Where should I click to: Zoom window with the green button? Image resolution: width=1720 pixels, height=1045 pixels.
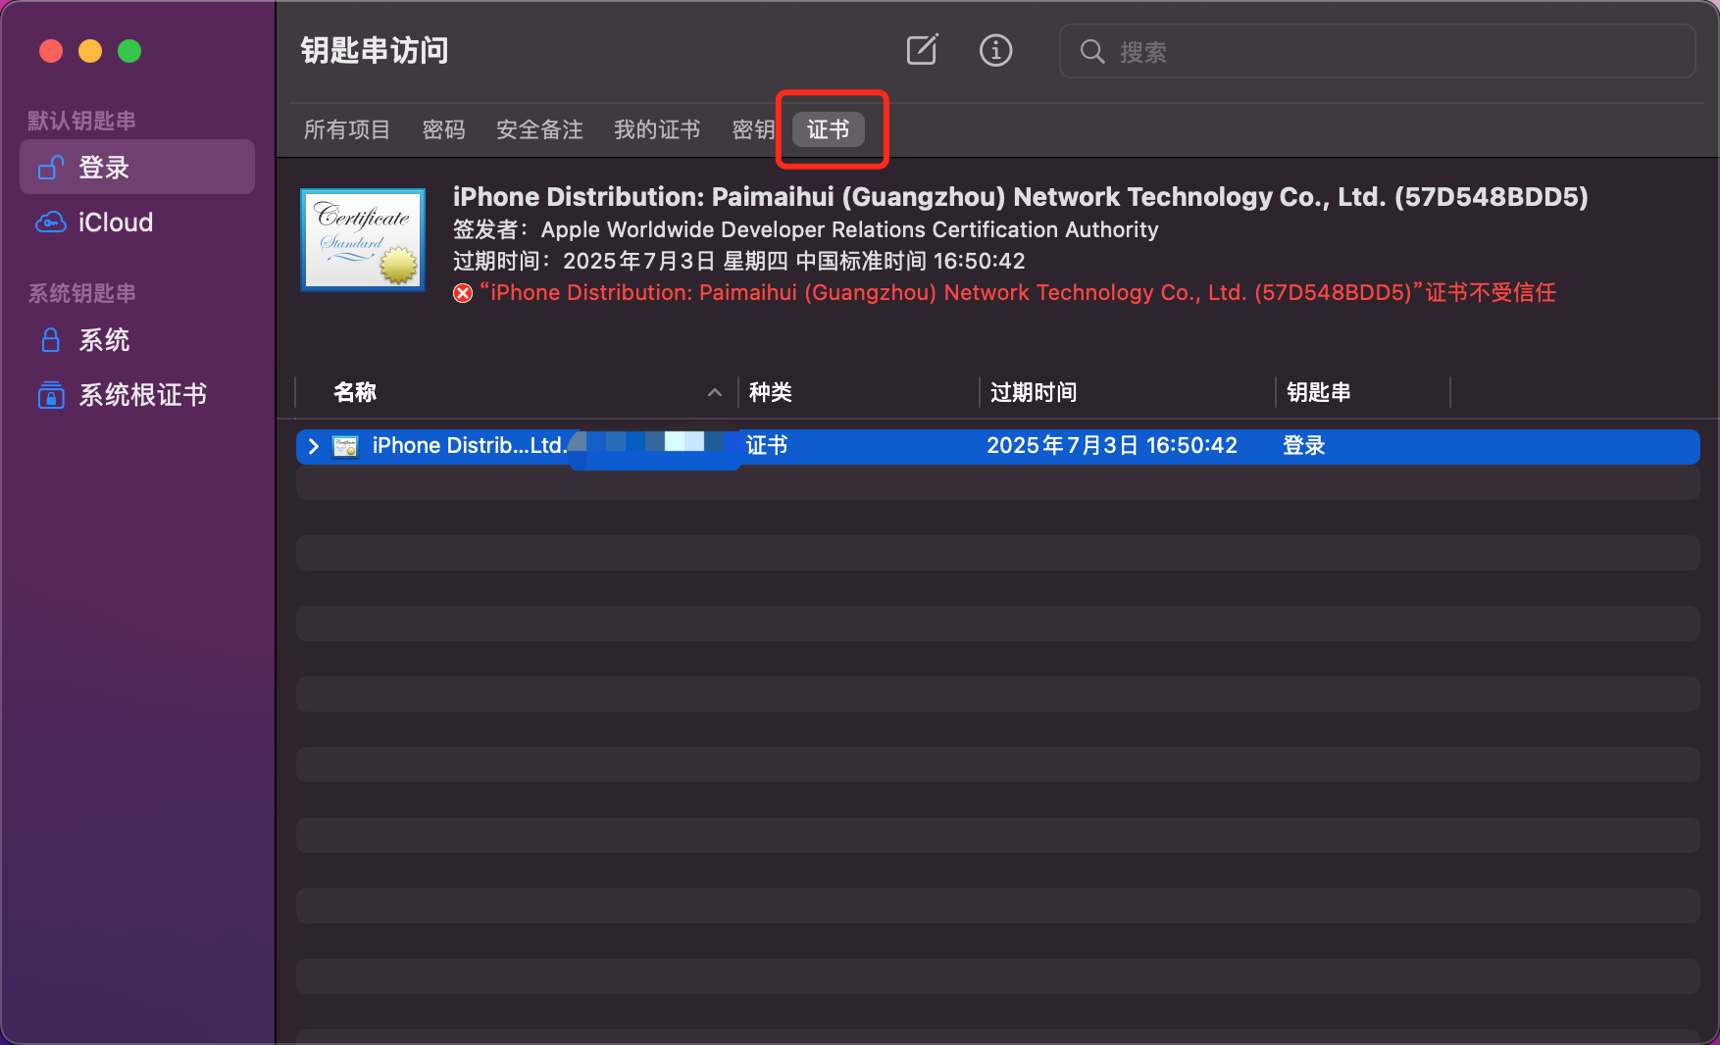(129, 51)
